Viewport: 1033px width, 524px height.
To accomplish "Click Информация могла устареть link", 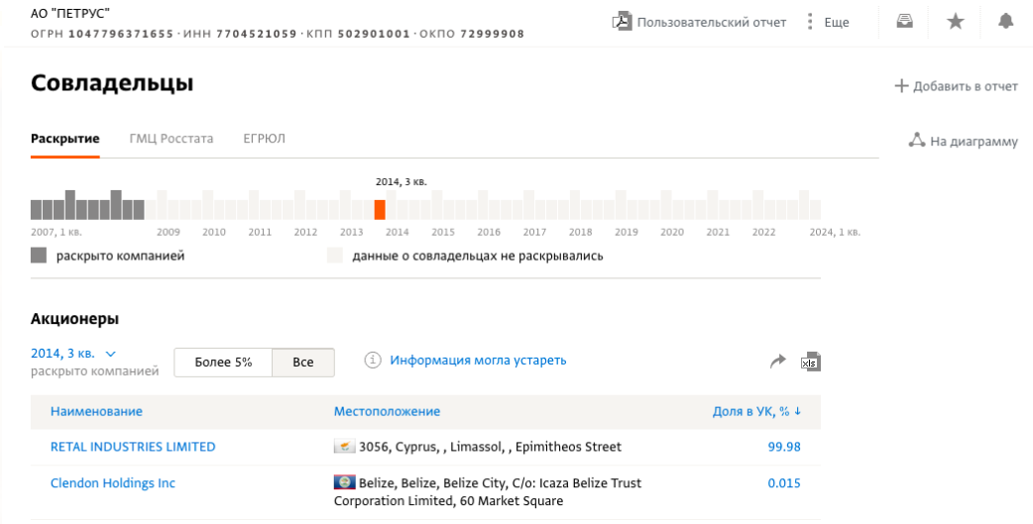I will click(x=478, y=361).
